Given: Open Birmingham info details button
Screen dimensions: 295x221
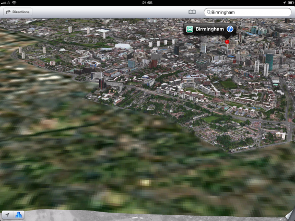Looking at the screenshot, I should coord(230,29).
